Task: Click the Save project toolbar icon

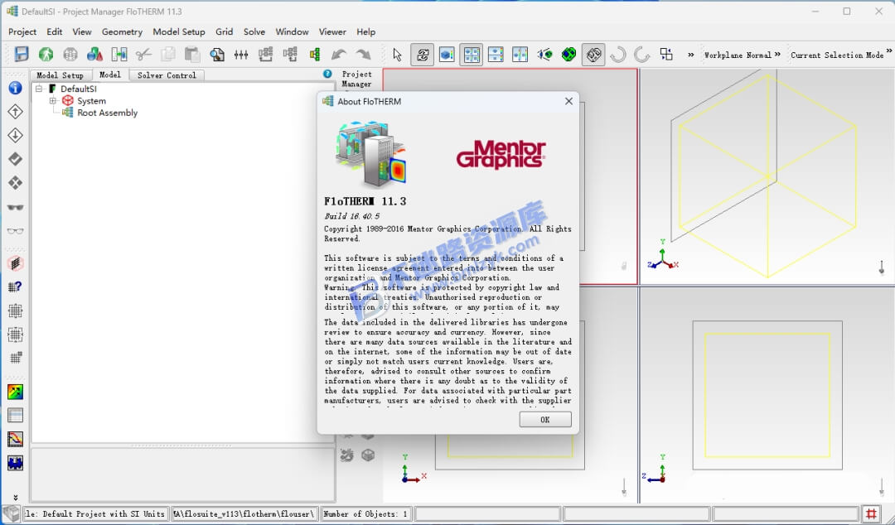Action: [21, 54]
